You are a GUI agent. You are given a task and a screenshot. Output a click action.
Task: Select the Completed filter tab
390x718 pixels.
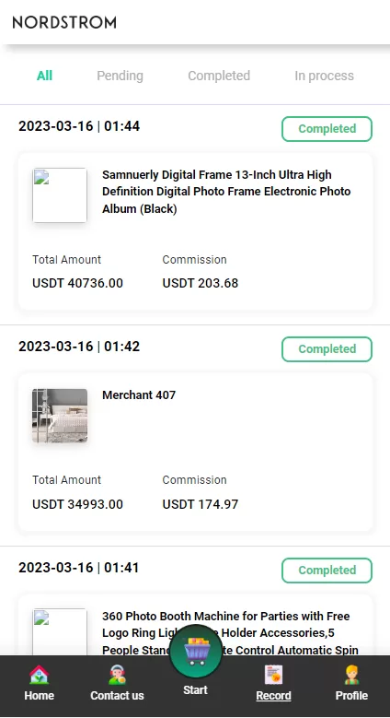coord(219,76)
